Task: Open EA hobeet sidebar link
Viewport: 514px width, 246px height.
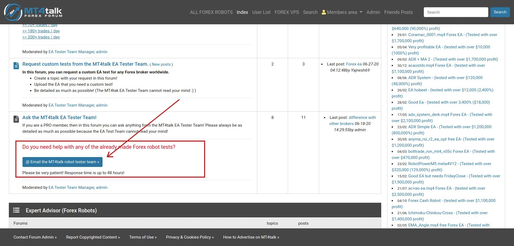Action: coord(443,93)
